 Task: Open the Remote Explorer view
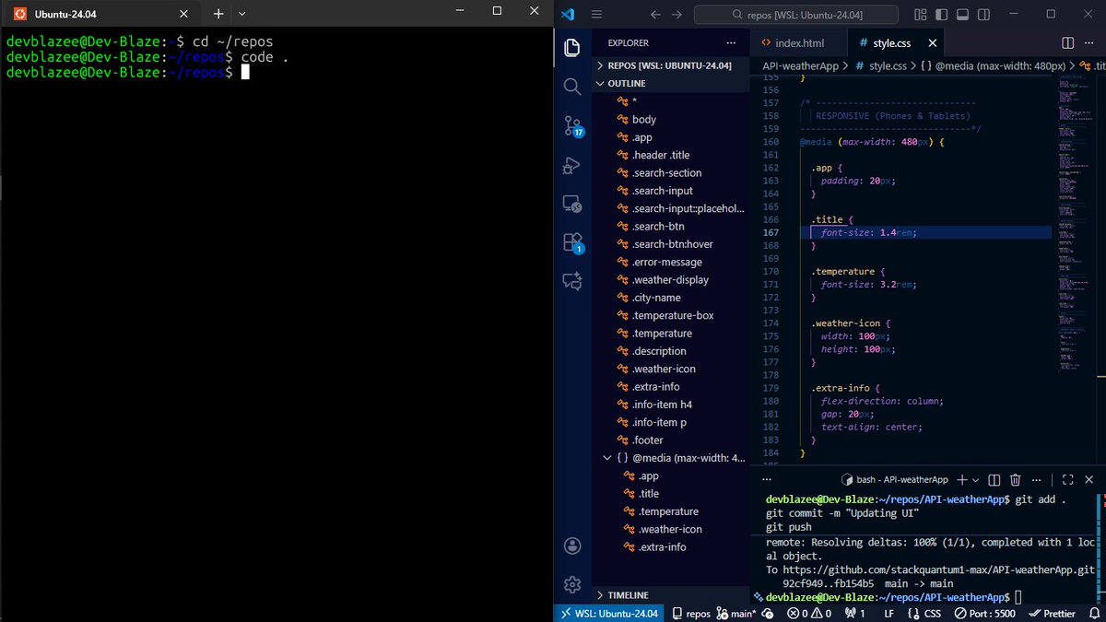point(571,205)
